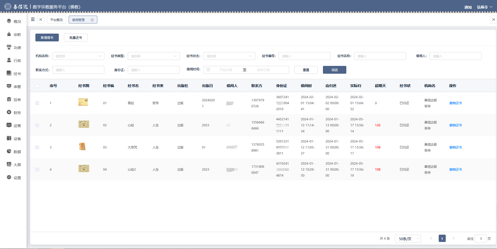Click 撤销还书 link for 心经 row

455,125
